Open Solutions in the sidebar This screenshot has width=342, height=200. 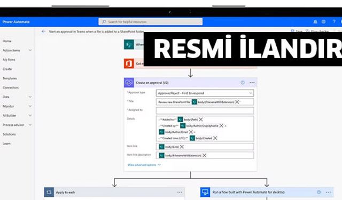(9, 134)
